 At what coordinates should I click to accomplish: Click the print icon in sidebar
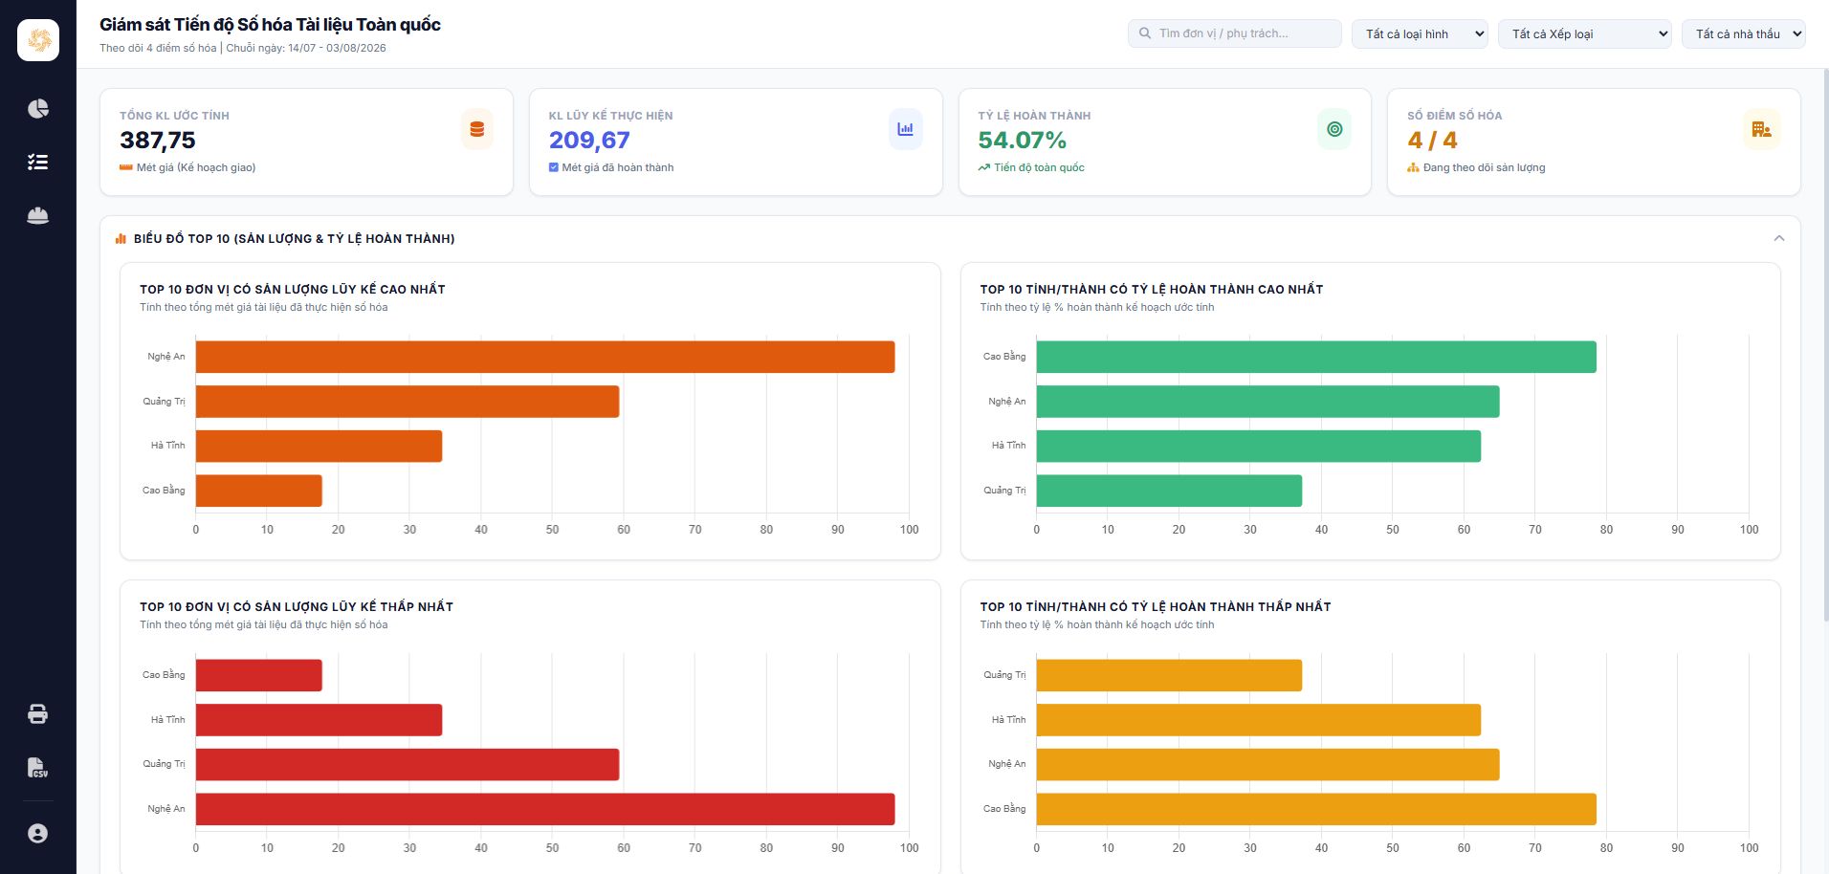coord(38,714)
